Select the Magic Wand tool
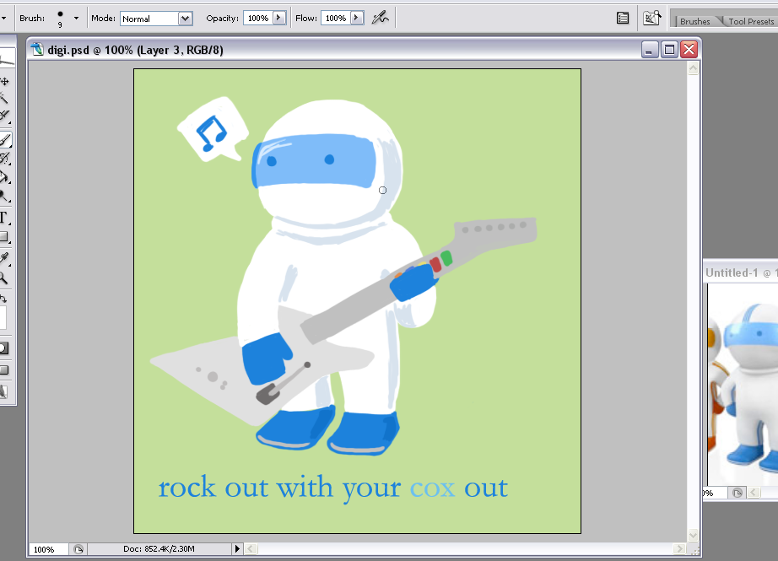The image size is (778, 561). [4, 98]
